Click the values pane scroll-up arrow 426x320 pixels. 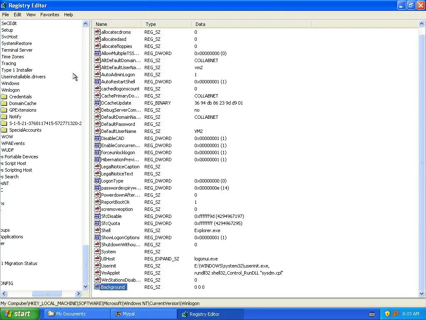pyautogui.click(x=422, y=23)
